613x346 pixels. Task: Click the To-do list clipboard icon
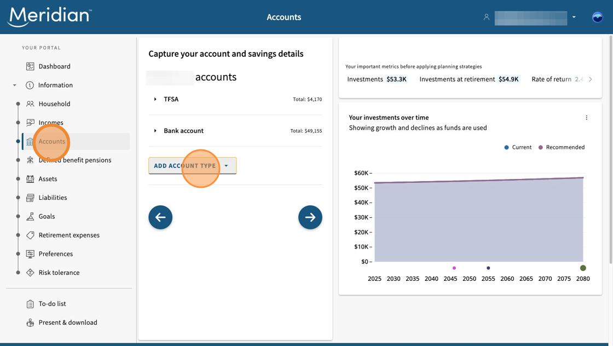(x=30, y=304)
